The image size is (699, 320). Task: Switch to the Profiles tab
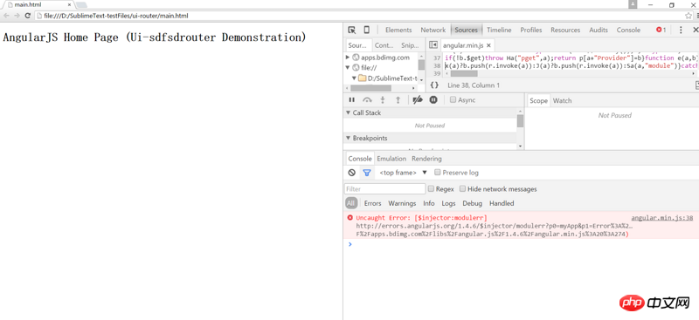tap(531, 30)
